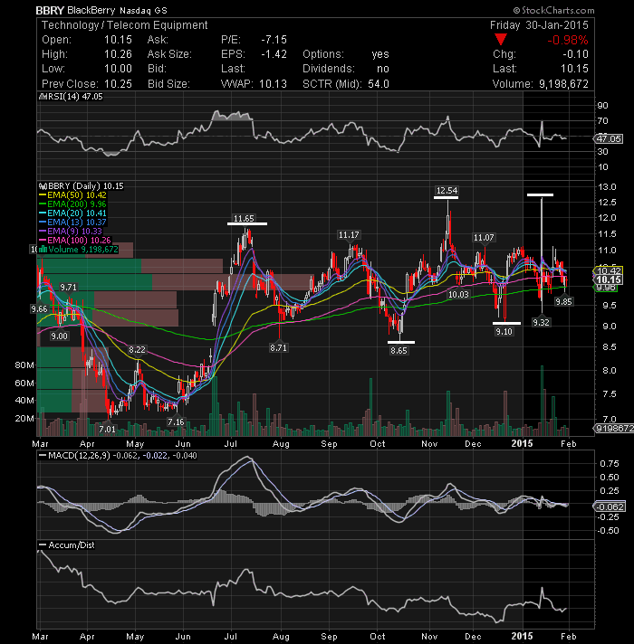Click the RSI mini chart icon
634x644 pixels.
43,97
